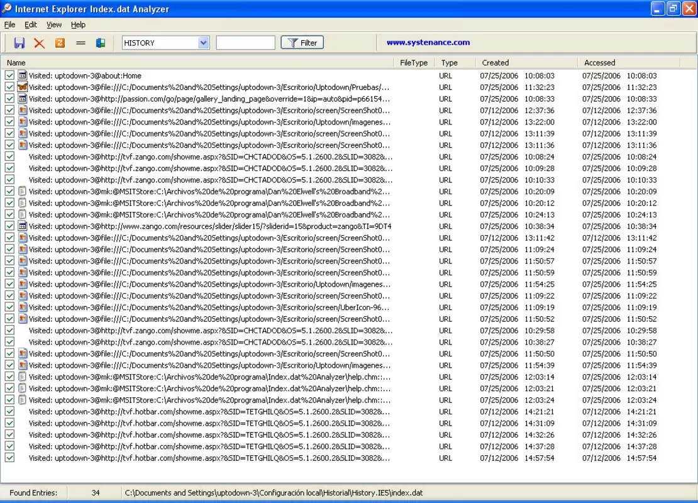Sort by the Name column header
Image resolution: width=698 pixels, height=503 pixels.
click(197, 63)
